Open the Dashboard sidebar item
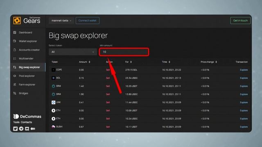 25,33
